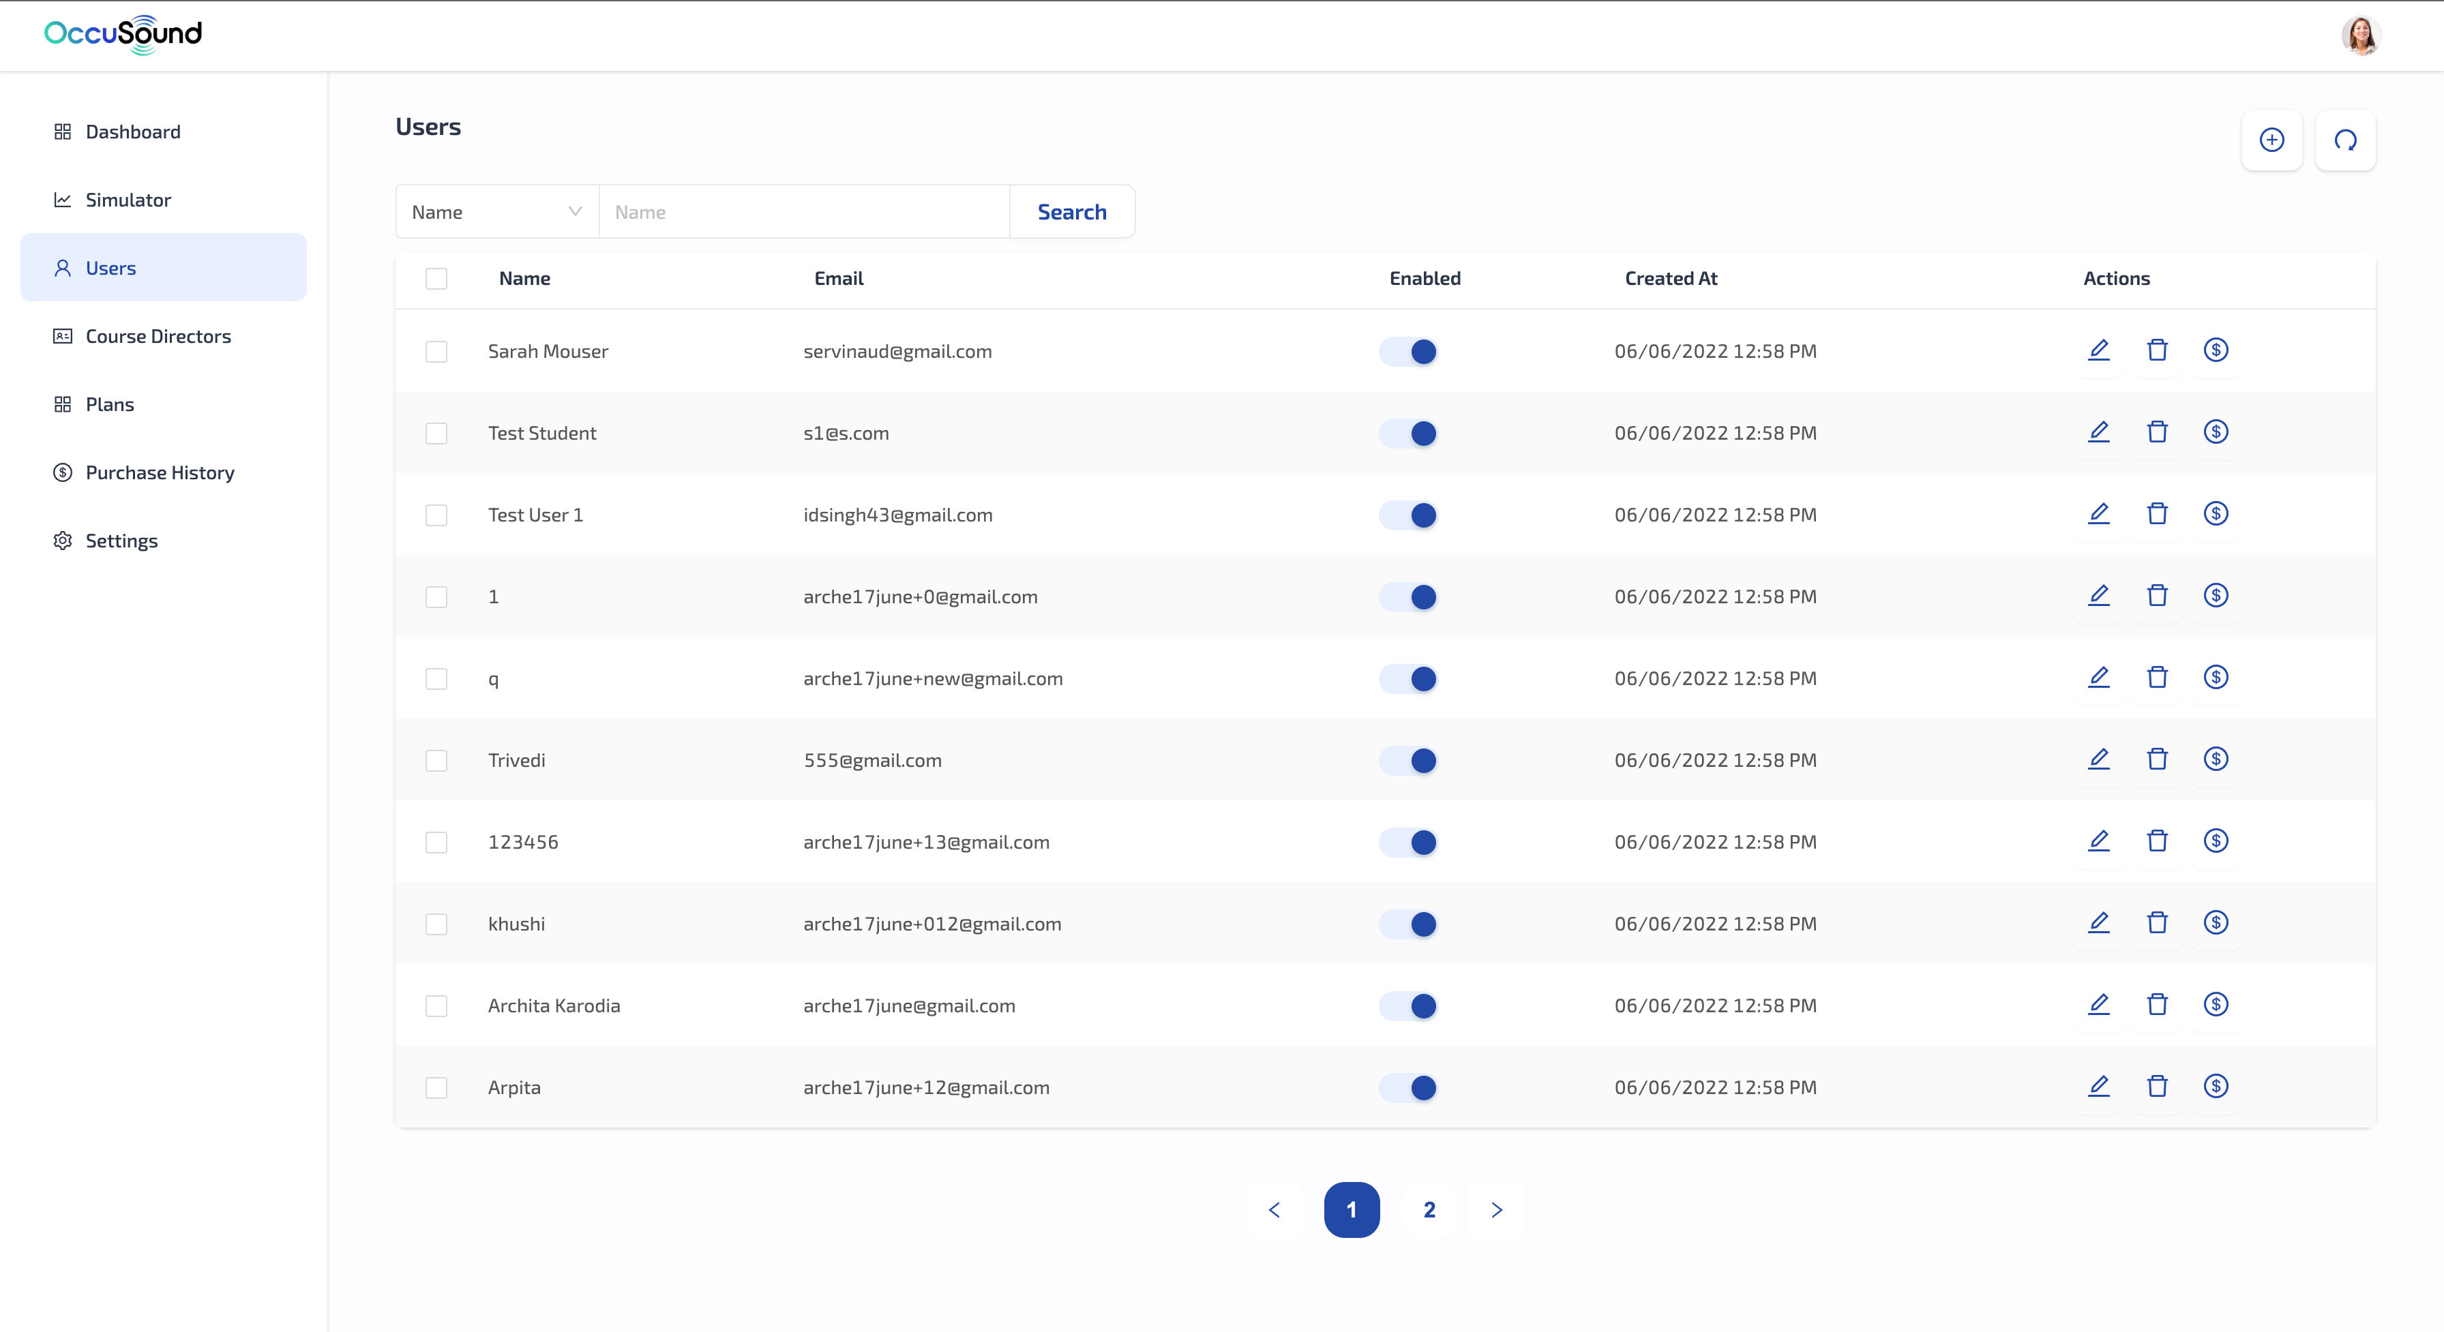Image resolution: width=2444 pixels, height=1332 pixels.
Task: Click the Created At column header
Action: (x=1671, y=279)
